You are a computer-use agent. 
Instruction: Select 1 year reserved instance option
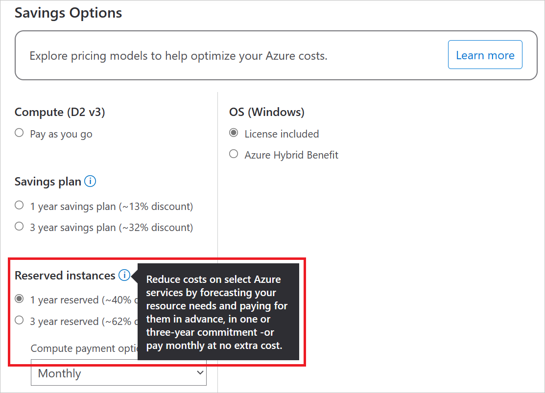click(x=18, y=298)
